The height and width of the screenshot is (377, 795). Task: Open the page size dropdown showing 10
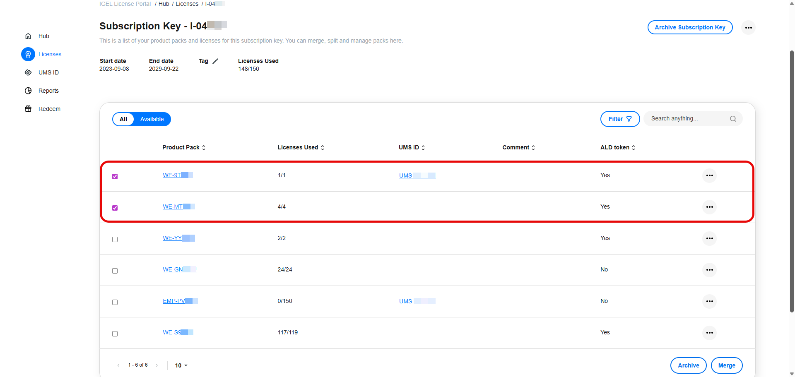click(181, 365)
